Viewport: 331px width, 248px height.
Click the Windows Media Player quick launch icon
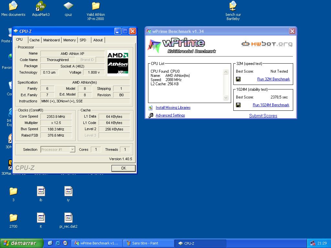[65, 243]
